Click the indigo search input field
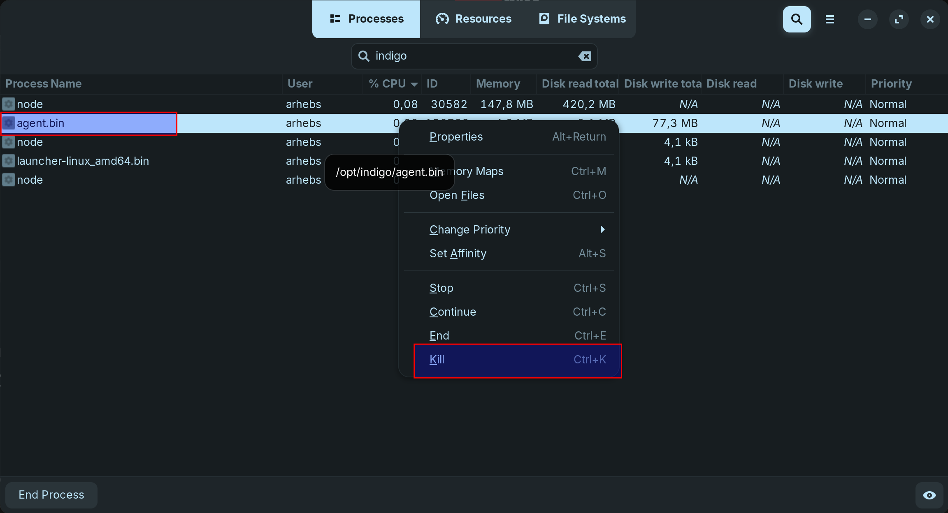This screenshot has width=948, height=513. pos(474,56)
